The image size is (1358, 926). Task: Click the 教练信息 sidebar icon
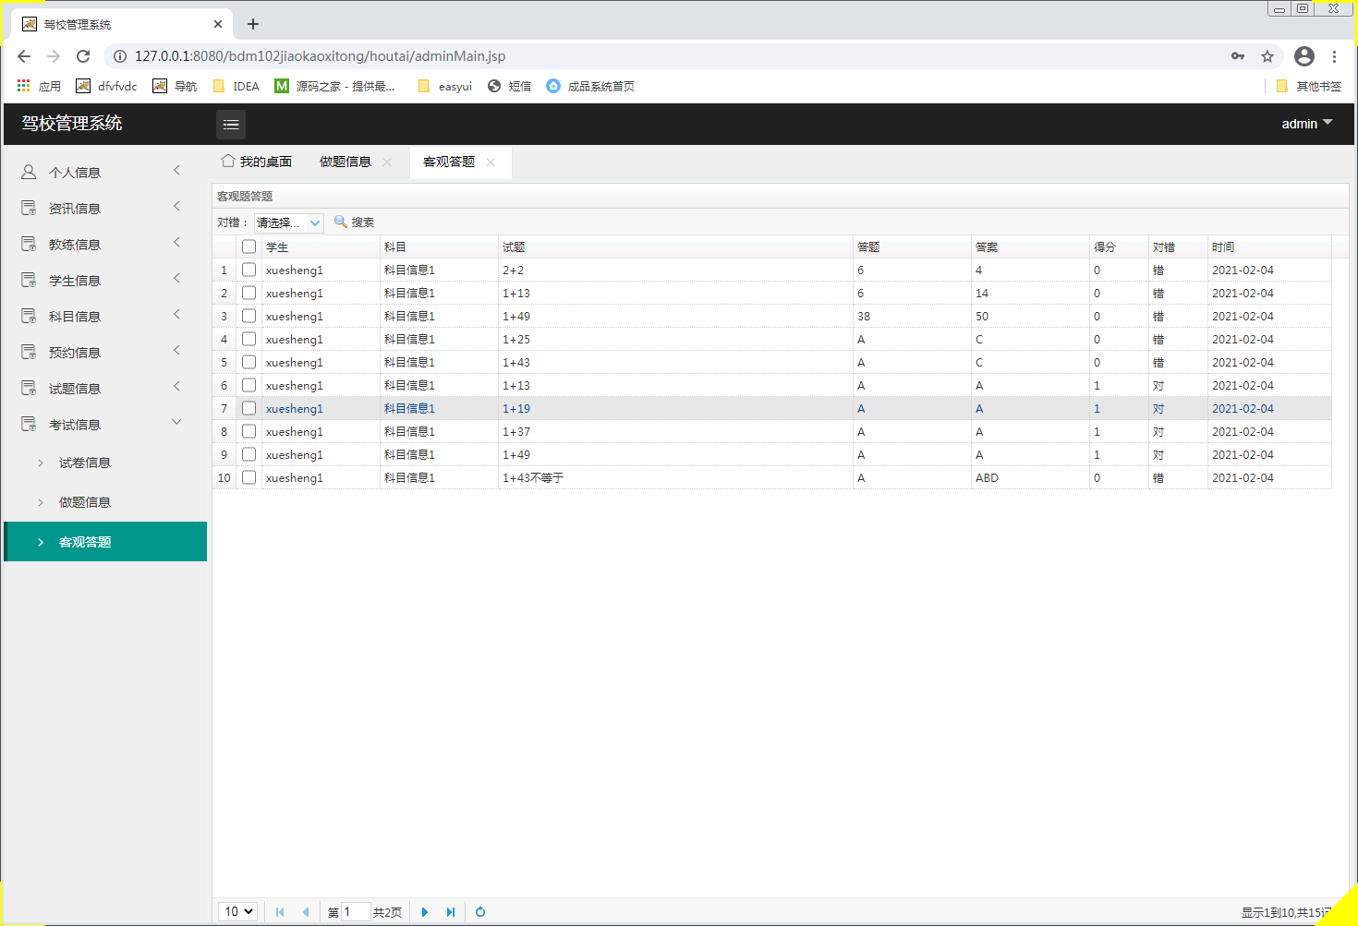[x=29, y=244]
